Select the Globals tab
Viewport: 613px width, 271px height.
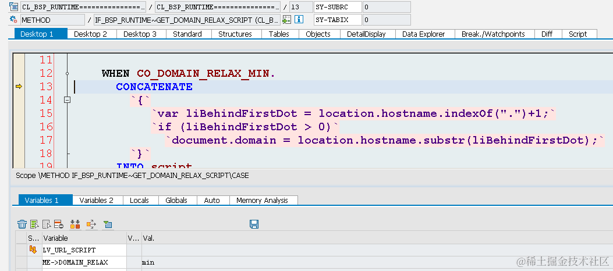pos(178,200)
